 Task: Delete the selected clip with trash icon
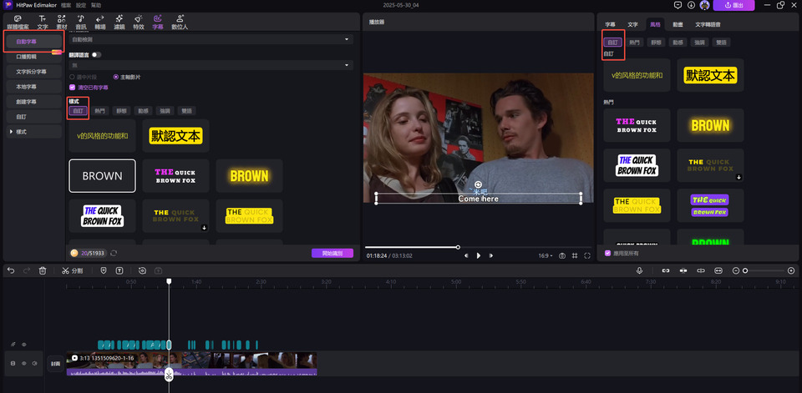point(43,270)
